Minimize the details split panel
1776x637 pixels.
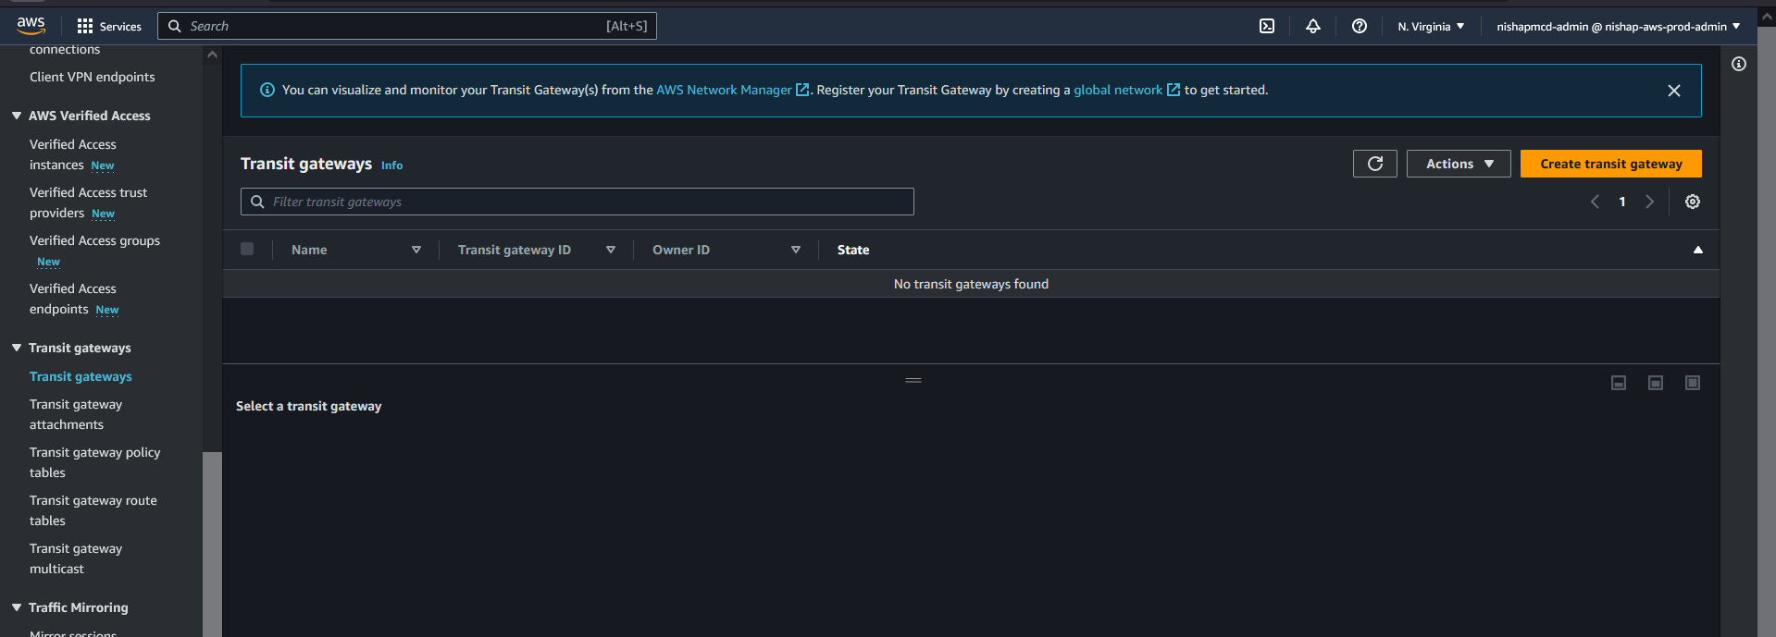1618,383
